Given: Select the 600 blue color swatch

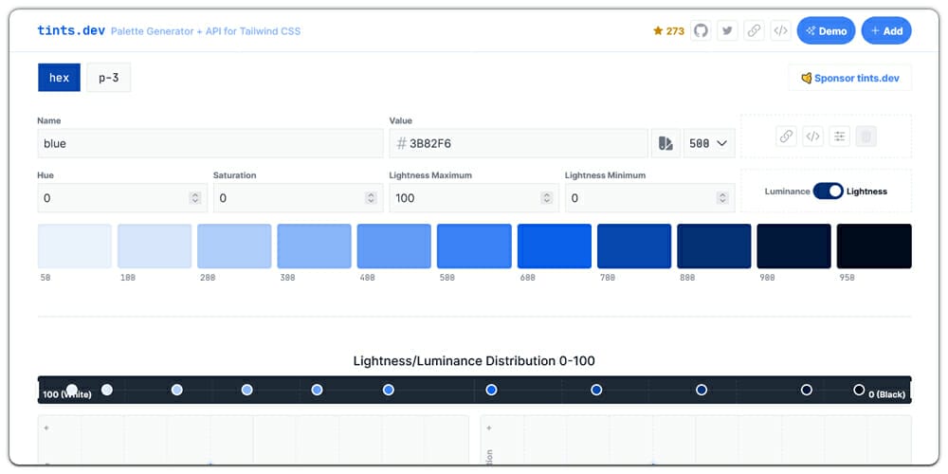Looking at the screenshot, I should pyautogui.click(x=555, y=246).
